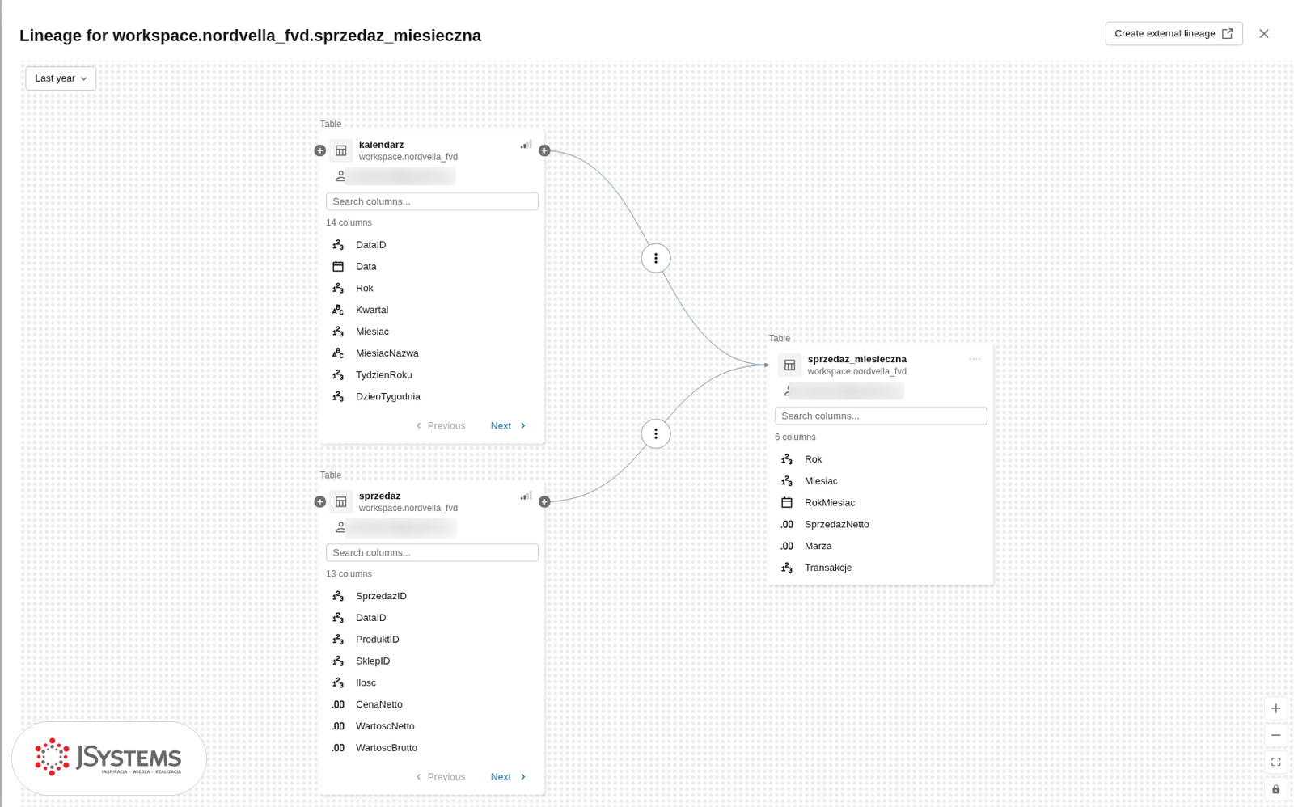This screenshot has width=1294, height=807.
Task: Open the kalendarz table icon
Action: tap(341, 150)
